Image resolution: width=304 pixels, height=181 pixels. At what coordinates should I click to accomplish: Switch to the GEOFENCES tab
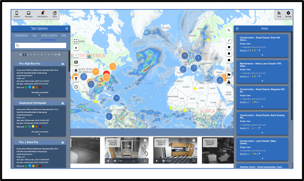[22, 35]
